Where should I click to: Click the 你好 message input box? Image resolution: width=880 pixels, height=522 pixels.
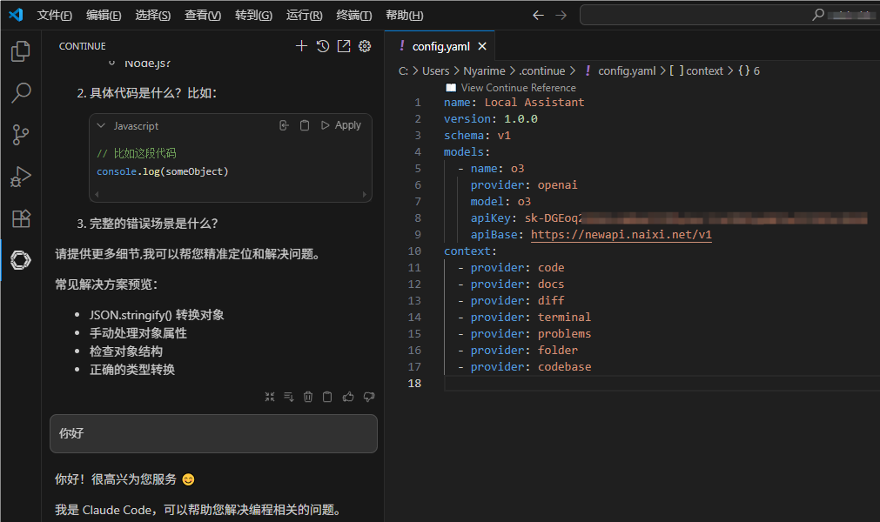(213, 433)
